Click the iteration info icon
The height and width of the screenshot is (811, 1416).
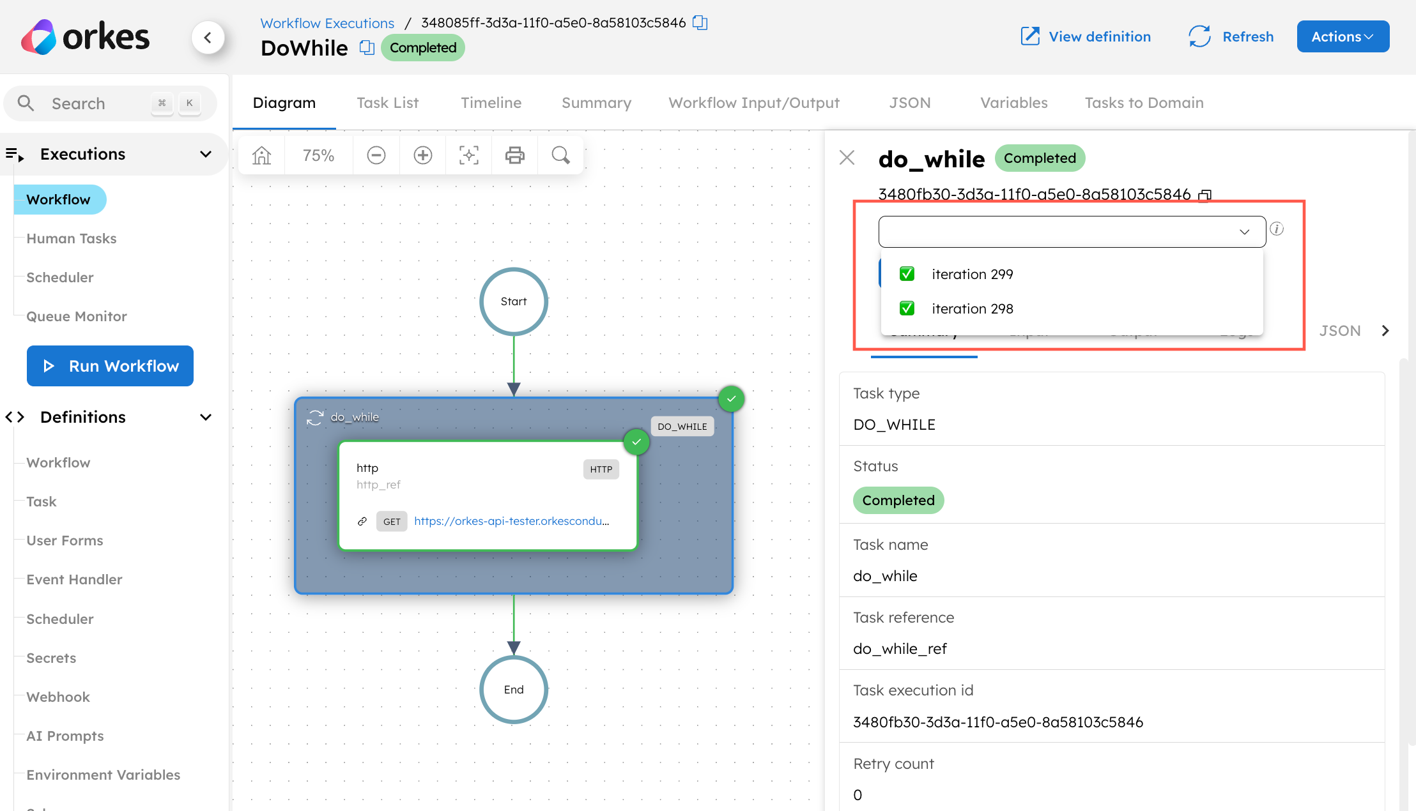pyautogui.click(x=1277, y=229)
